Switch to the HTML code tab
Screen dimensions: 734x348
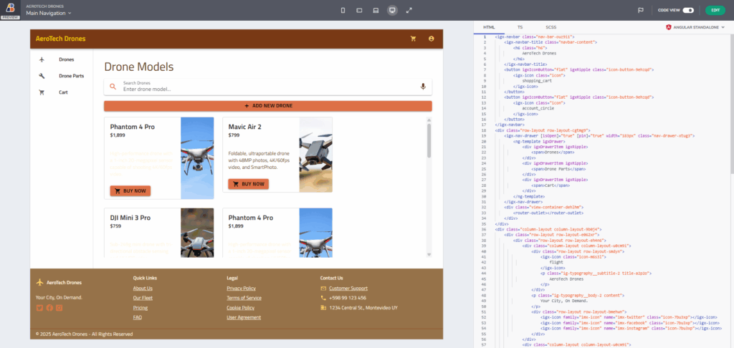point(489,28)
